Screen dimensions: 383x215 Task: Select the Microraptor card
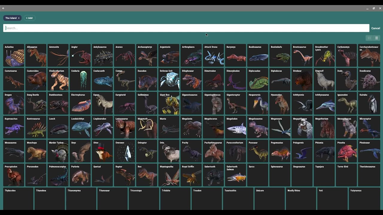click(369, 127)
